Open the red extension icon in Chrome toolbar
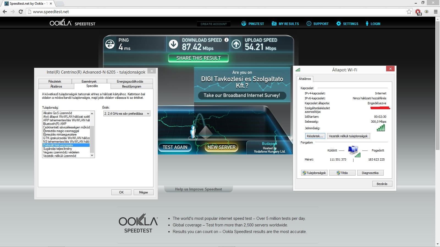 coord(418,12)
